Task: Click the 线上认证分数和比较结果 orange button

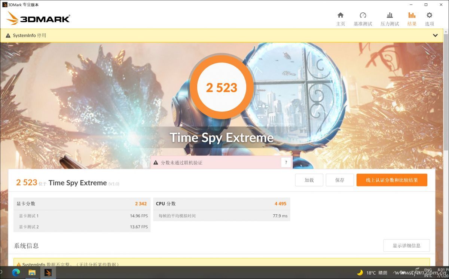Action: [392, 180]
